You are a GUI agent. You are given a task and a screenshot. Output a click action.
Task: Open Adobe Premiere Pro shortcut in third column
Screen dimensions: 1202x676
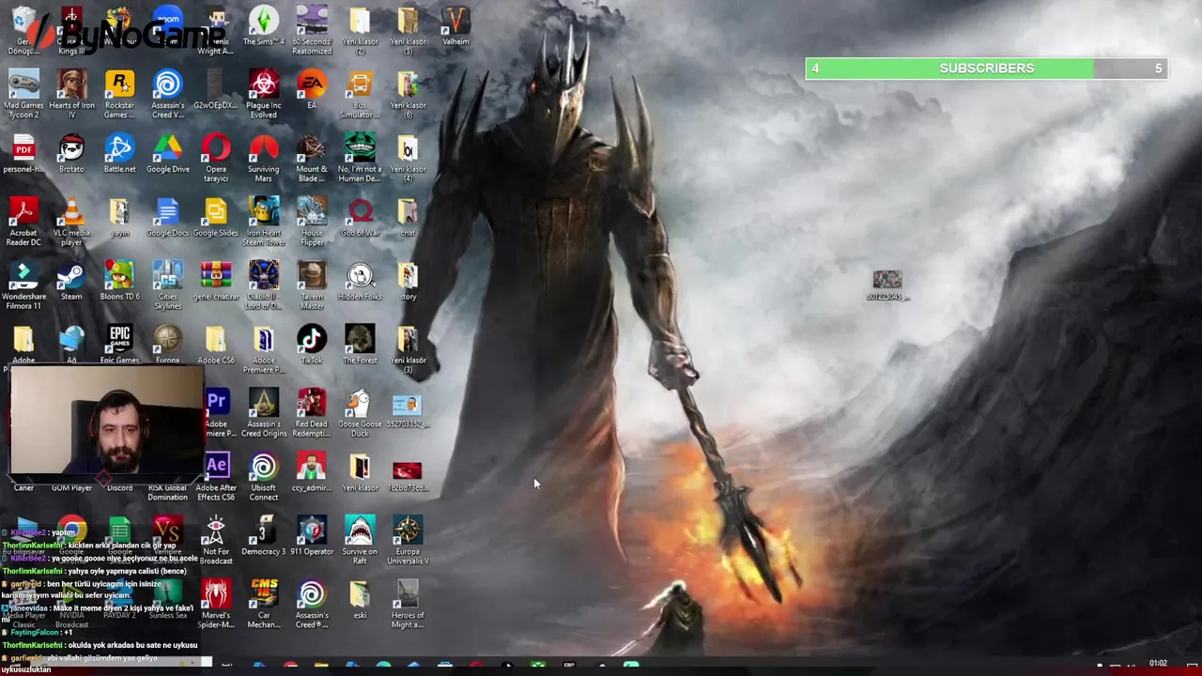click(217, 413)
